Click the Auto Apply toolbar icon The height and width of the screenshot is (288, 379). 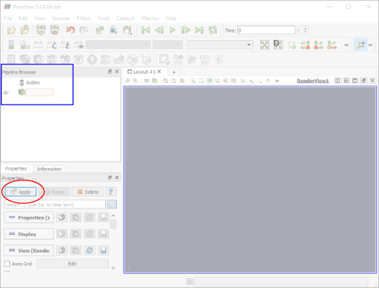point(100,30)
